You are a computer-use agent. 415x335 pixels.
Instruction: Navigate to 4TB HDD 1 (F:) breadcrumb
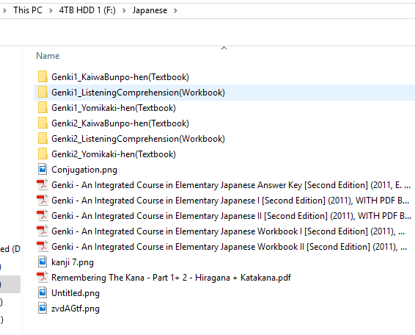click(87, 10)
